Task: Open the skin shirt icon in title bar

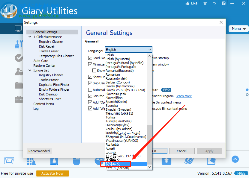Action: pyautogui.click(x=205, y=3)
